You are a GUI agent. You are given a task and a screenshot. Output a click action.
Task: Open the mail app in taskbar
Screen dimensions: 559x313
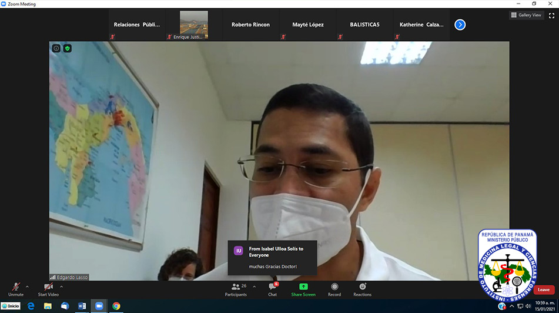pyautogui.click(x=65, y=306)
